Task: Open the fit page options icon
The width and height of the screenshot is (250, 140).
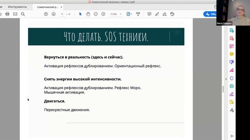Action: coord(128,14)
